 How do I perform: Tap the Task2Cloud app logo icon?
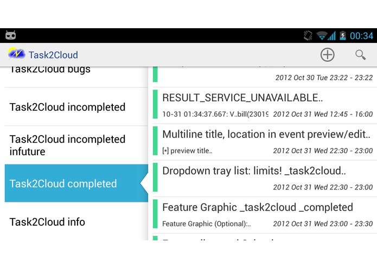click(16, 53)
